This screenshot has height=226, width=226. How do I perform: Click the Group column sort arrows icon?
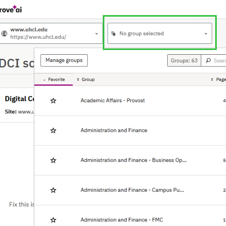tap(78, 80)
